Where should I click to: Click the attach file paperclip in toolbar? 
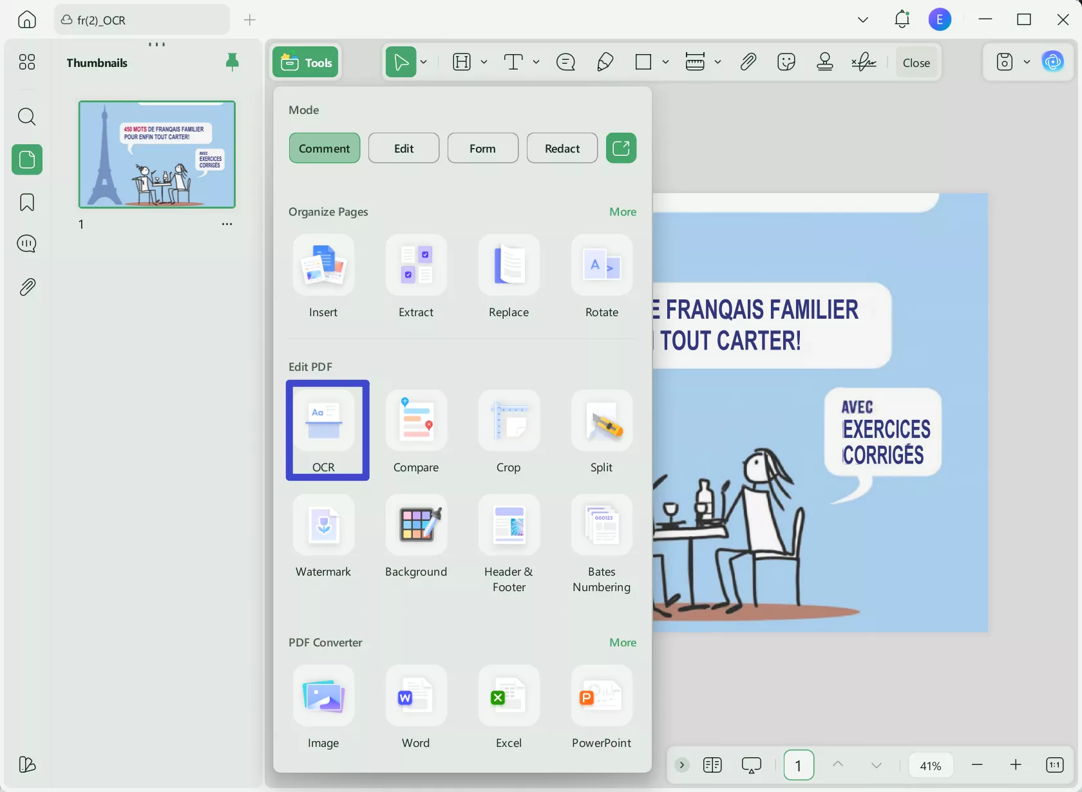(748, 62)
